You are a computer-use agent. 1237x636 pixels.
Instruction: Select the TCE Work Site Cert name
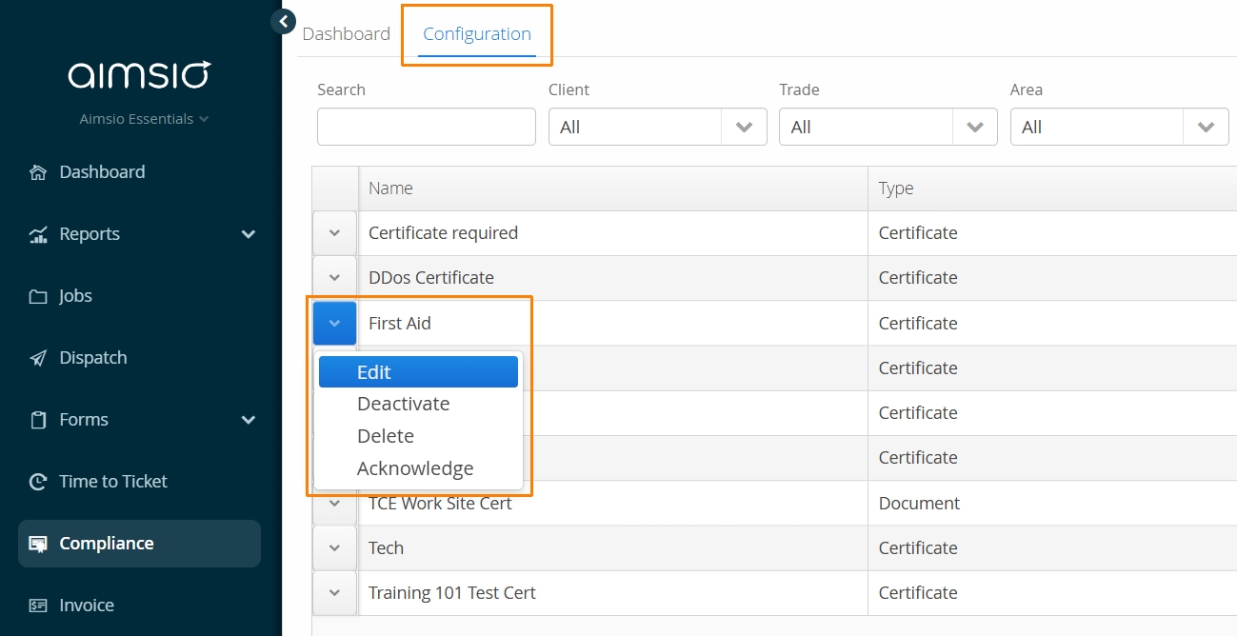click(x=440, y=504)
